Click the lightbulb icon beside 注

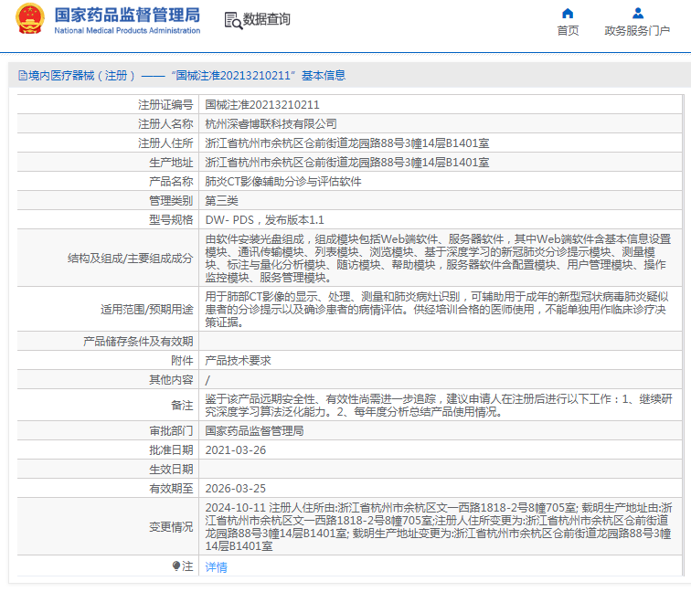pos(176,566)
